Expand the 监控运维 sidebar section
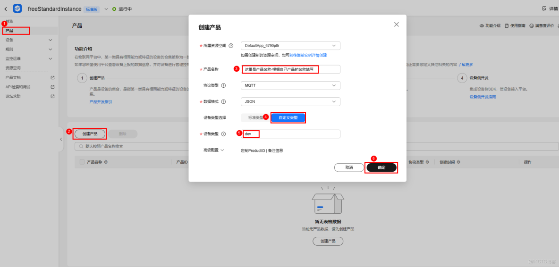 (x=50, y=58)
